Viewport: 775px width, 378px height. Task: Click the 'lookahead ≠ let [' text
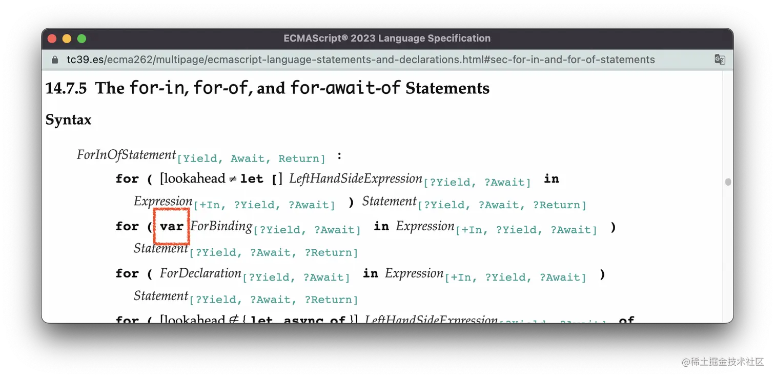click(x=221, y=178)
